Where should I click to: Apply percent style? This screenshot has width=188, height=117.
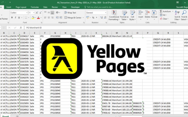pos(93,18)
